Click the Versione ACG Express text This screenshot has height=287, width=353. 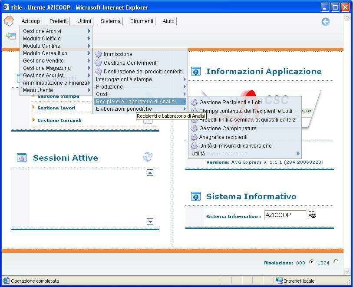tap(265, 162)
